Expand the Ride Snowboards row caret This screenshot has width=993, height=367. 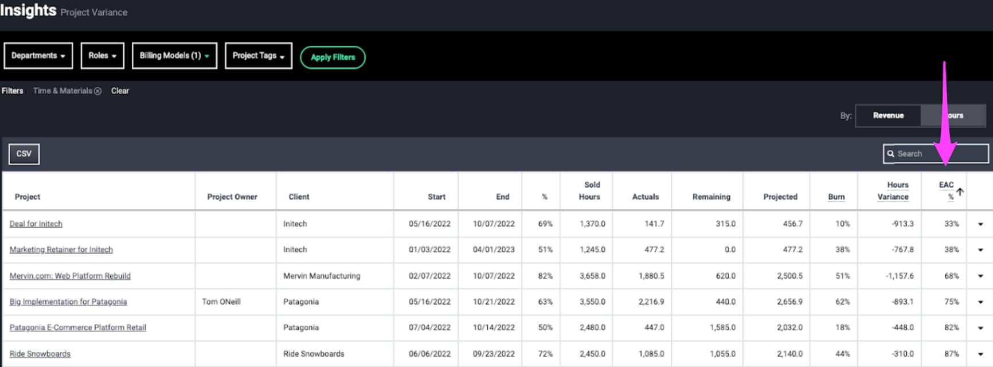[x=980, y=354]
